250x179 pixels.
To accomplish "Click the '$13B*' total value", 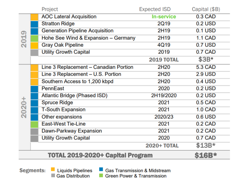I will 206,145.
